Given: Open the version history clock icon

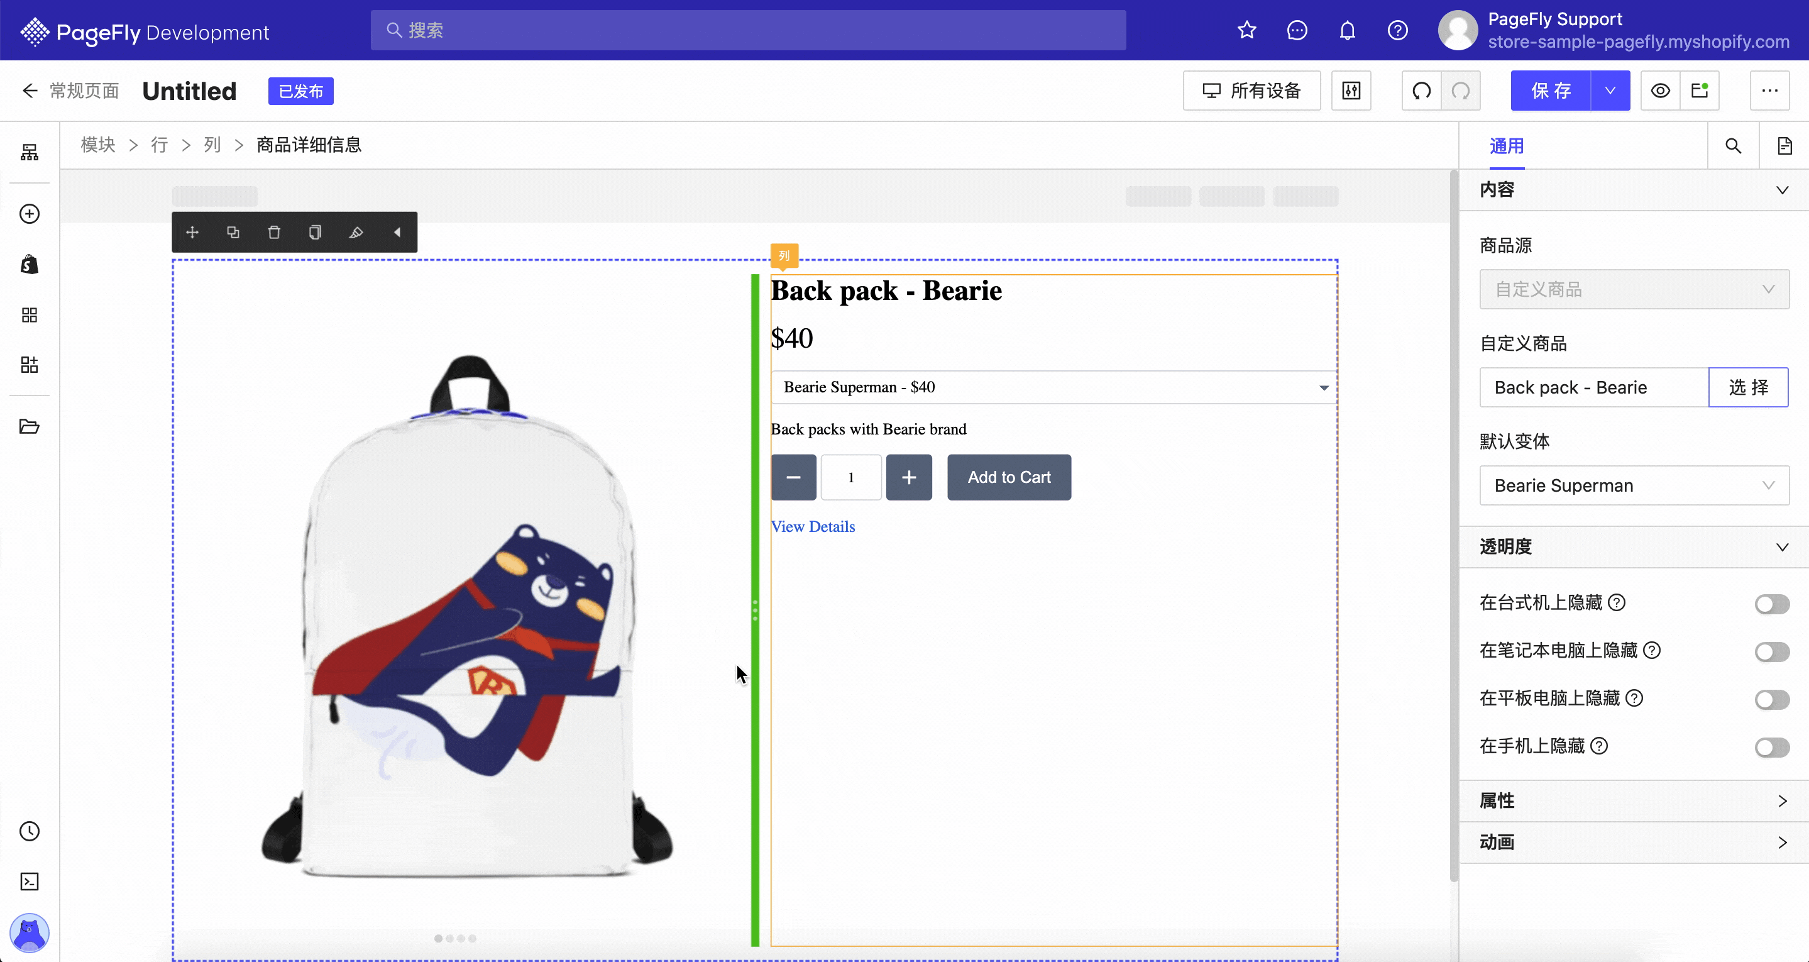Looking at the screenshot, I should [30, 831].
